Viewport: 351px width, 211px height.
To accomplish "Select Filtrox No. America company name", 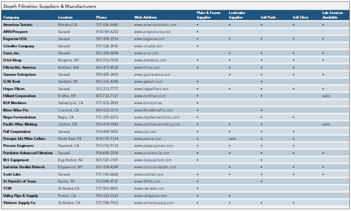I will 20,67.
